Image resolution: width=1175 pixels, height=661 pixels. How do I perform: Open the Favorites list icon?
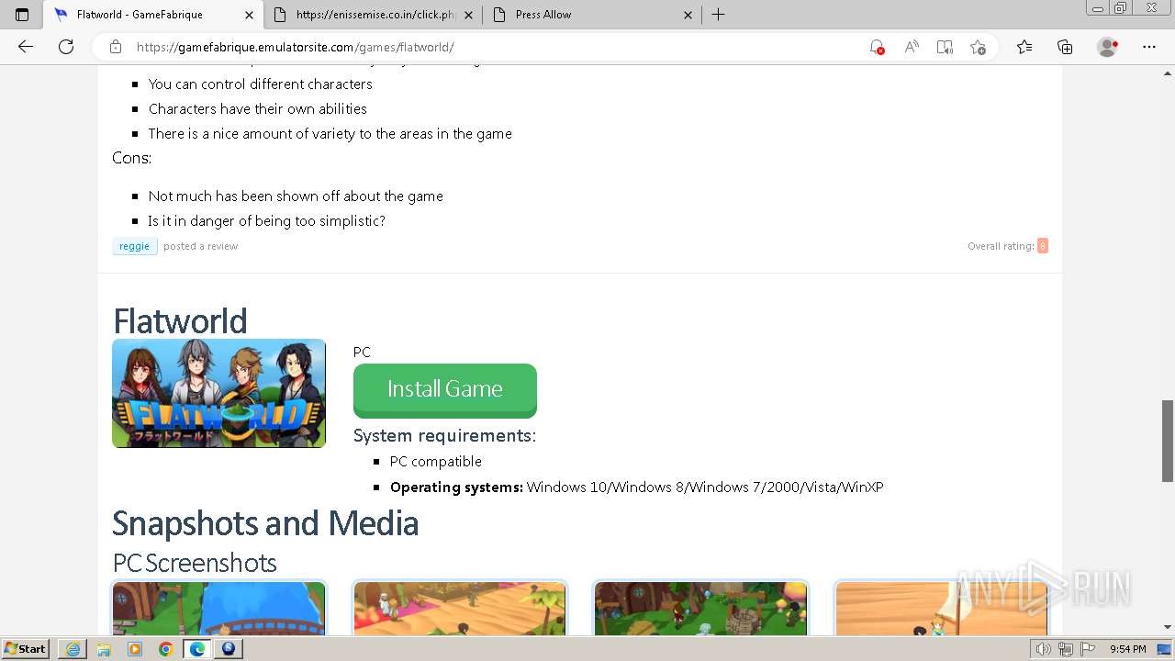click(x=1024, y=47)
